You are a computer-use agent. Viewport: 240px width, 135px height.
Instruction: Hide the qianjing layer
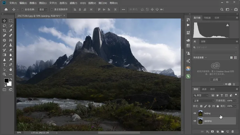[195, 121]
